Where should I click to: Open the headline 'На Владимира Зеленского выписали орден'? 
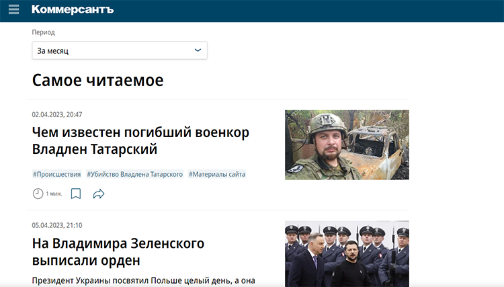click(118, 251)
